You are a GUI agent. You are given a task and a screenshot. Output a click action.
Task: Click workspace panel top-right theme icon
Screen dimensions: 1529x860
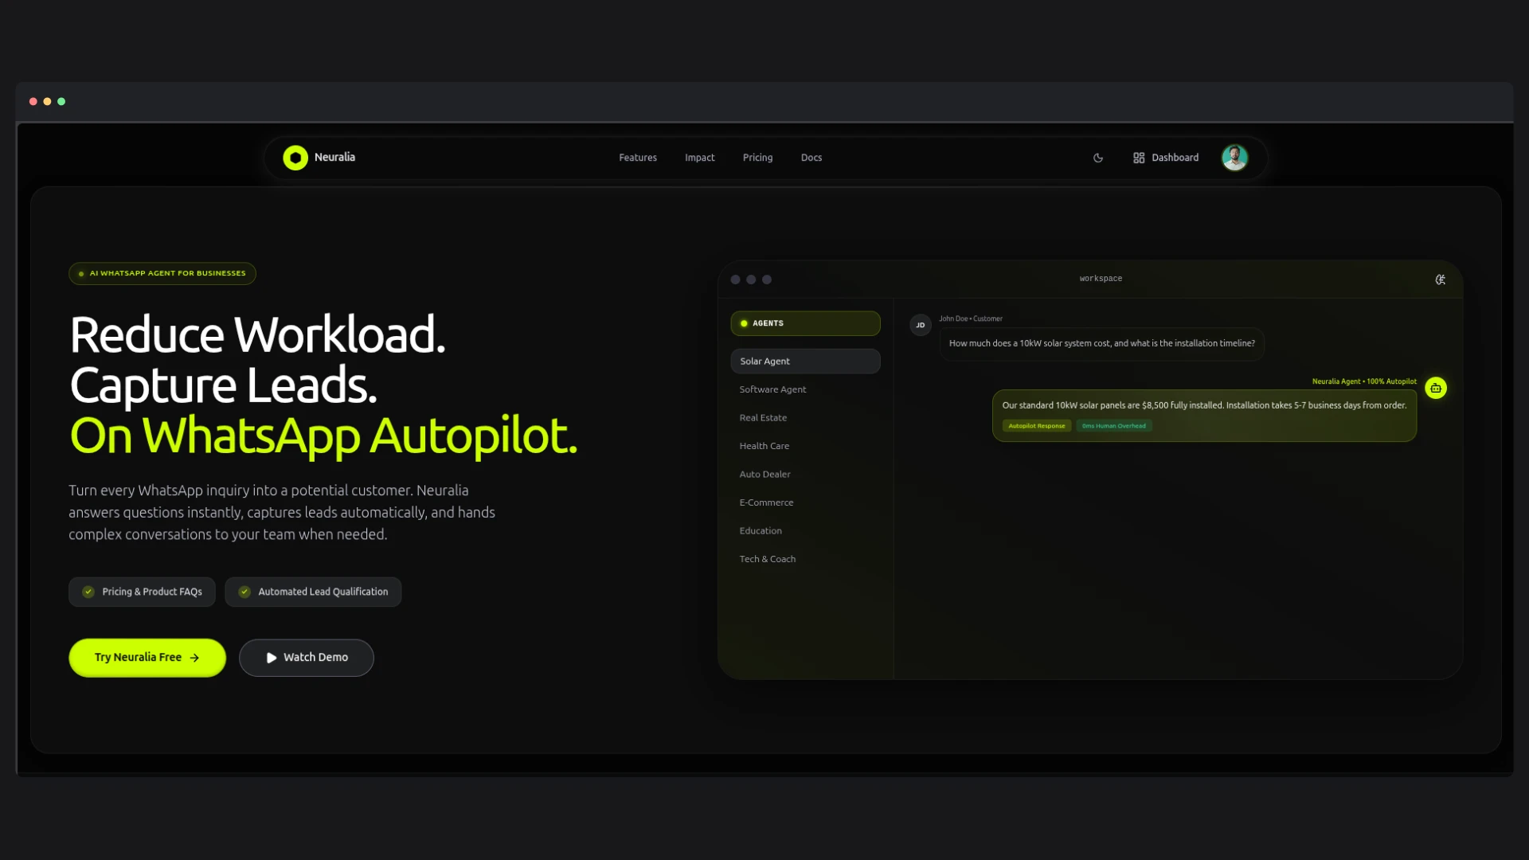click(1441, 279)
